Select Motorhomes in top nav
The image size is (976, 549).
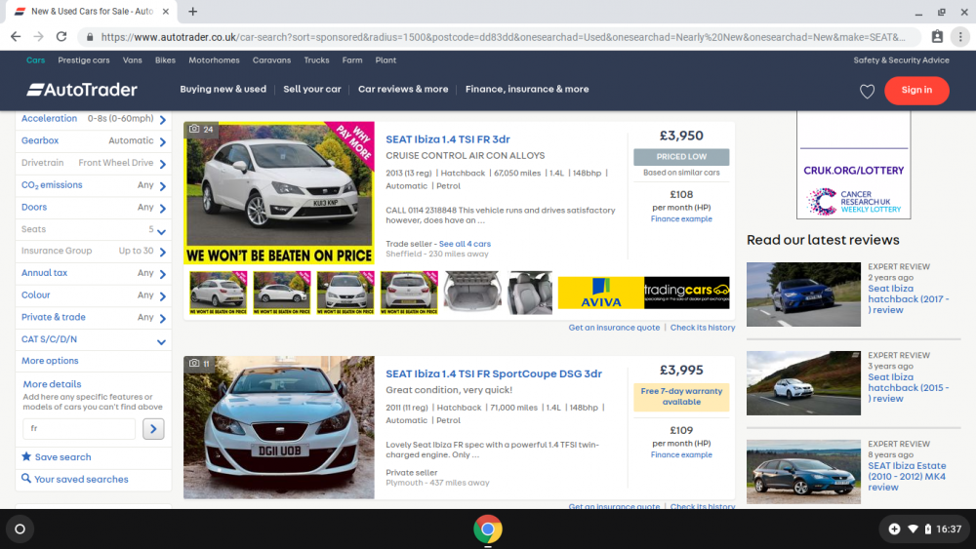214,60
